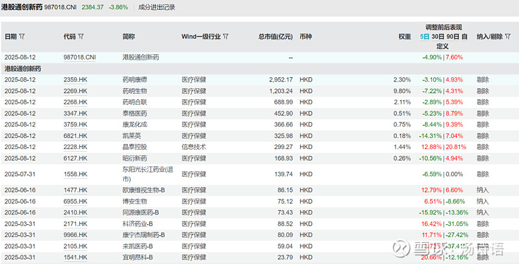Open stock code 6821.HK
Image resolution: width=519 pixels, height=265 pixels.
click(x=75, y=136)
